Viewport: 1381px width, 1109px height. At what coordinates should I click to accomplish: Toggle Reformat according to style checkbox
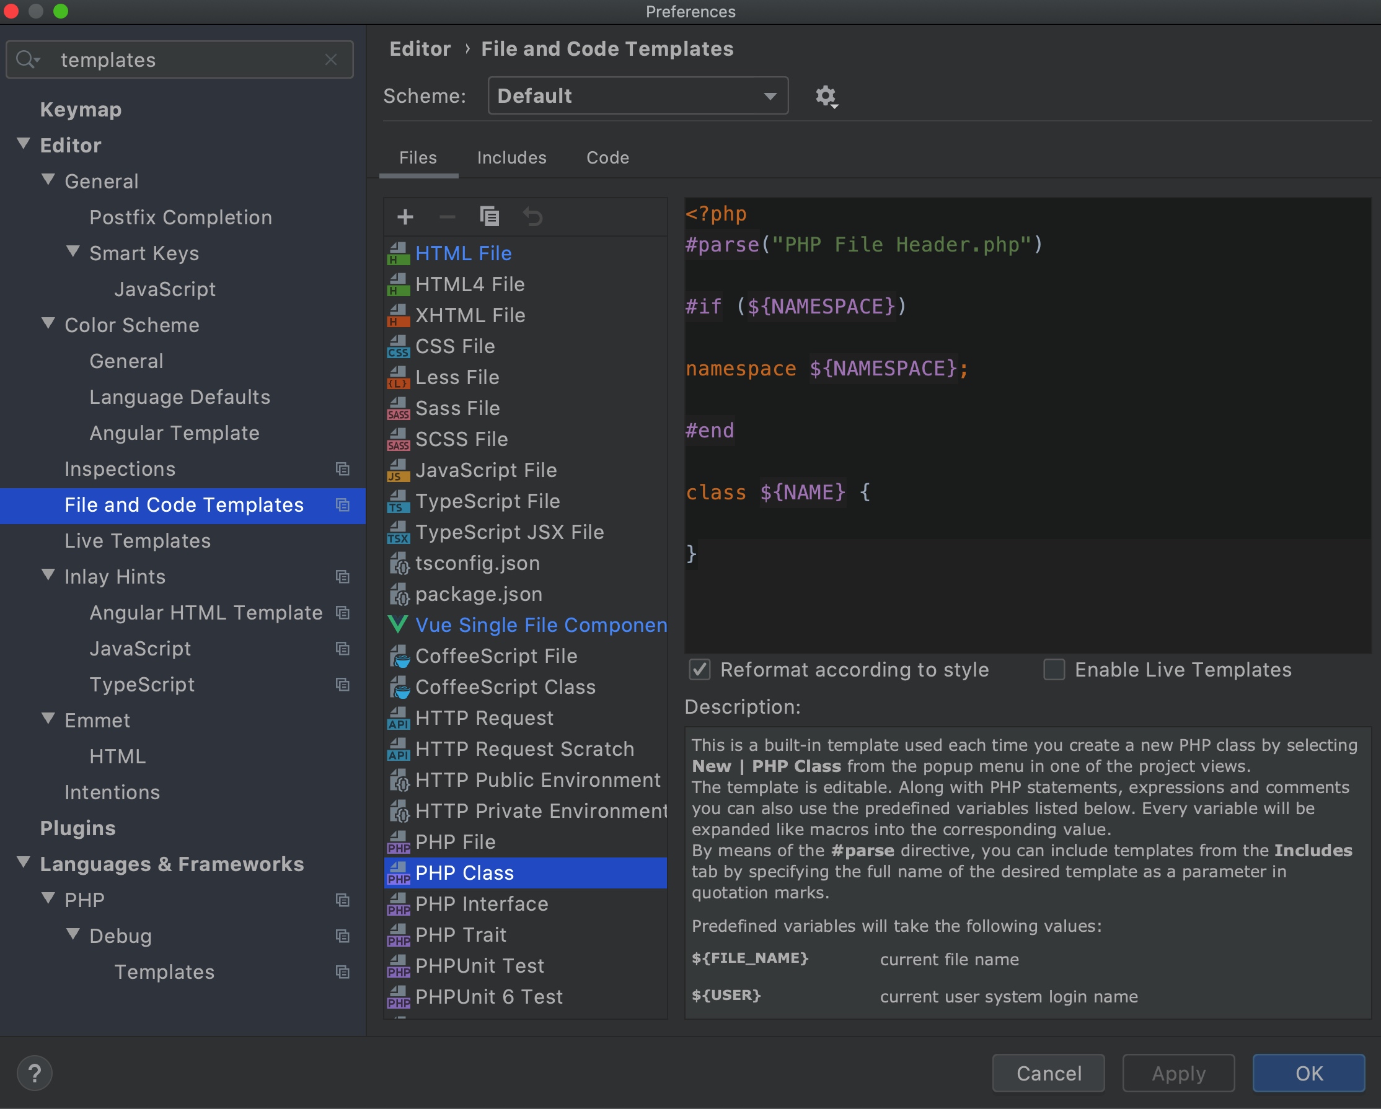pos(700,668)
